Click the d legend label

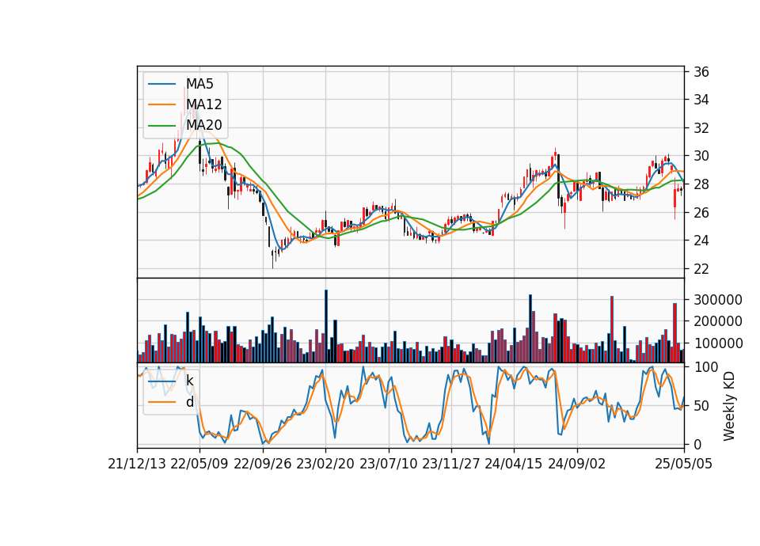tap(190, 402)
